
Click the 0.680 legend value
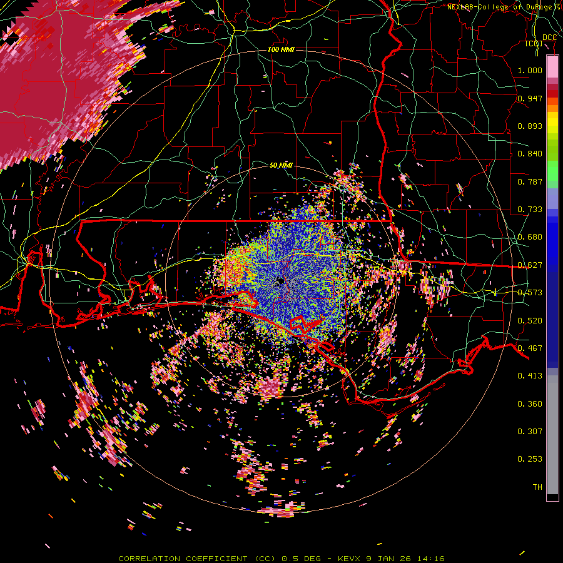pyautogui.click(x=530, y=237)
